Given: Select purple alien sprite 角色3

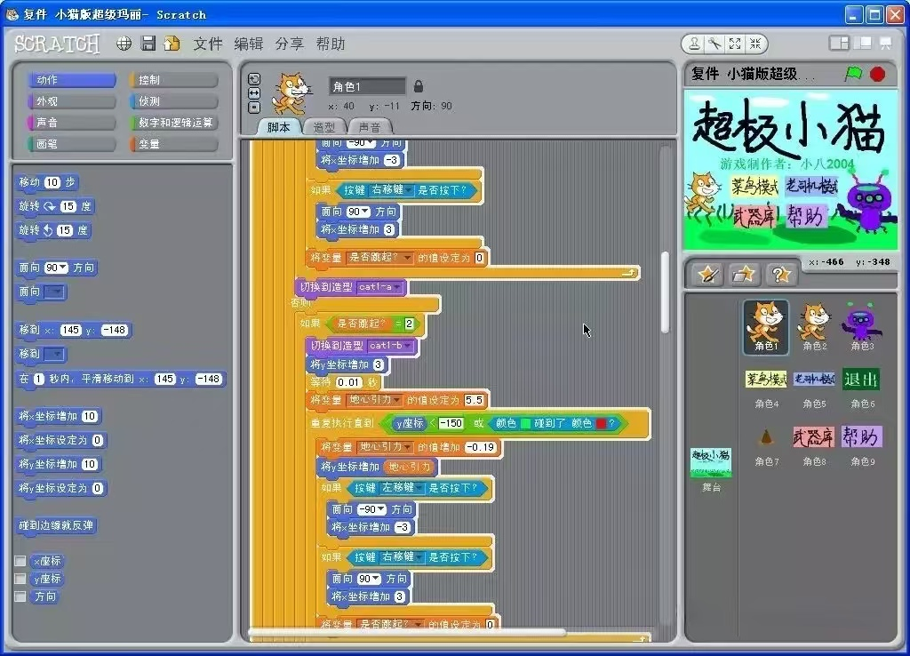Looking at the screenshot, I should (862, 327).
